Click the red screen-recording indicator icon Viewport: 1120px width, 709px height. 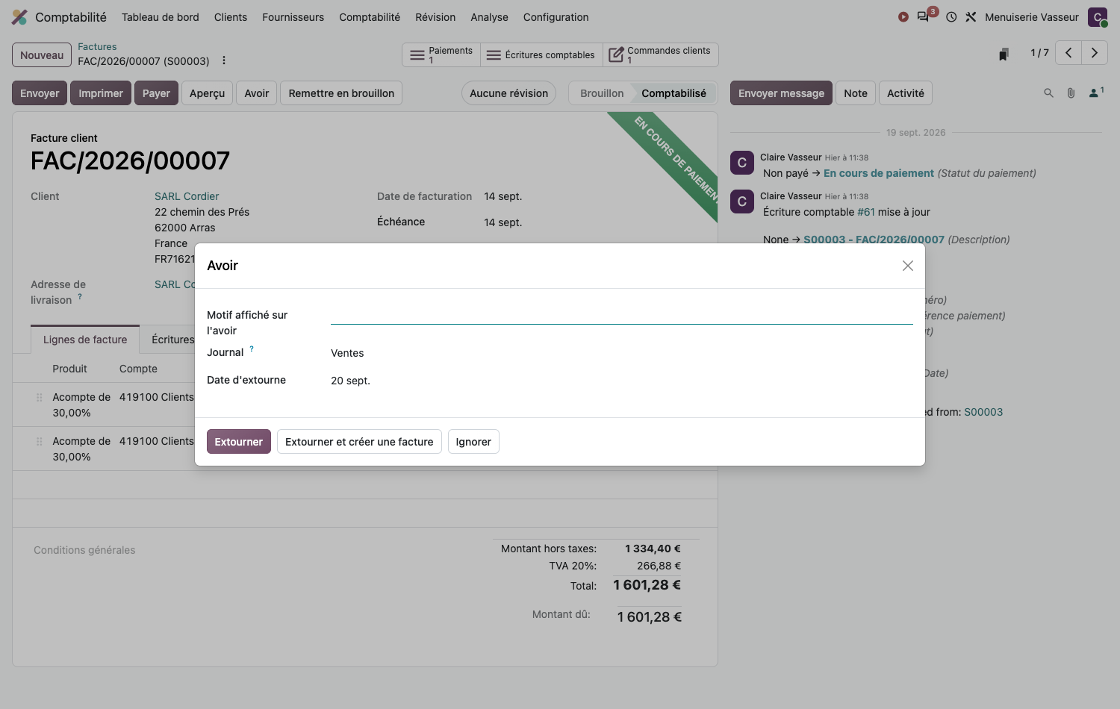[903, 16]
